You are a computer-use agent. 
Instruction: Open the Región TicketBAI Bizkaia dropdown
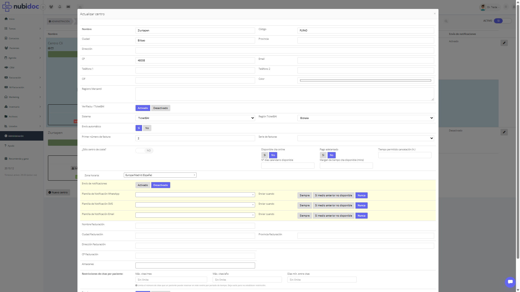pyautogui.click(x=366, y=118)
